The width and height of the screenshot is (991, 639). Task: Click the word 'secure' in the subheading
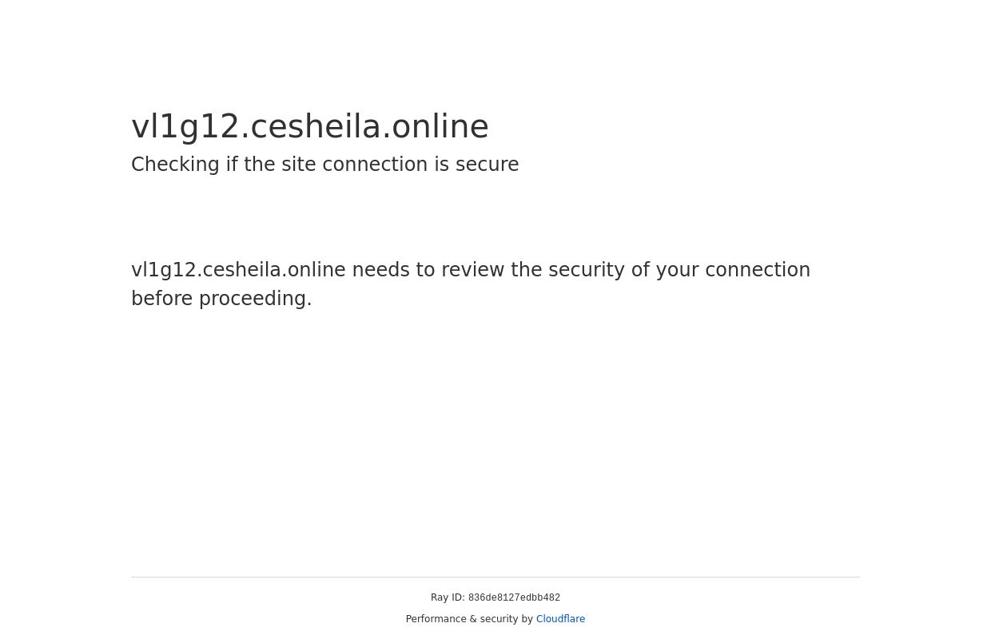(x=487, y=165)
